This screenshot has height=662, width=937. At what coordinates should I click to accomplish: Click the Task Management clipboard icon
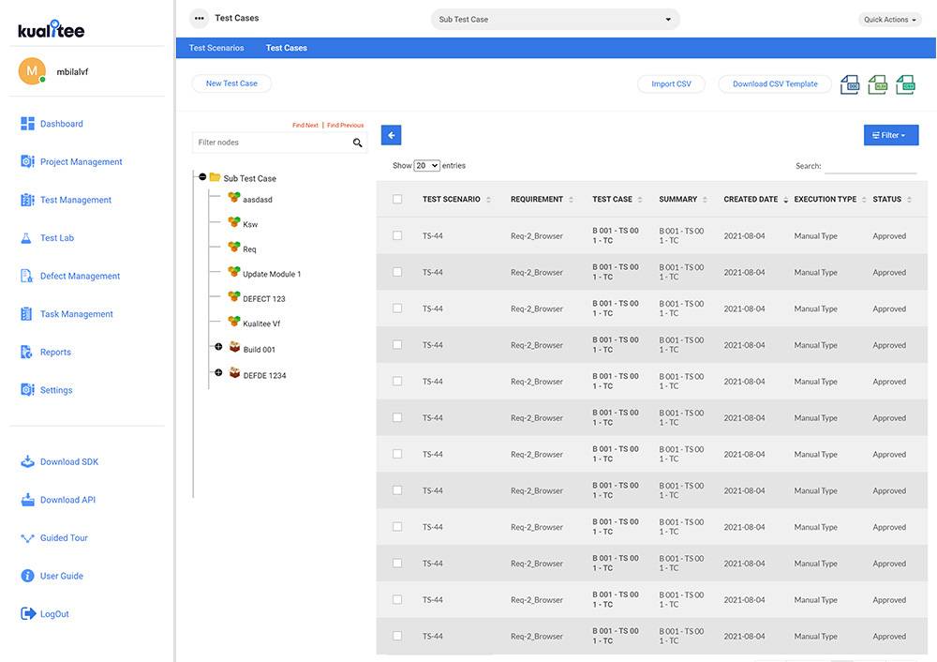tap(26, 314)
